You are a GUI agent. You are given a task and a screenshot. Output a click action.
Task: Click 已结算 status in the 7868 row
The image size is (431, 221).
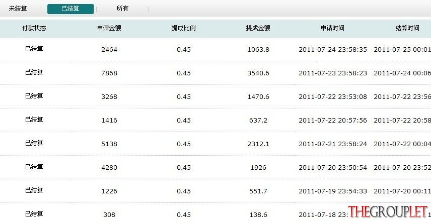point(34,72)
